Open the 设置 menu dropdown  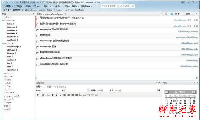9,6
